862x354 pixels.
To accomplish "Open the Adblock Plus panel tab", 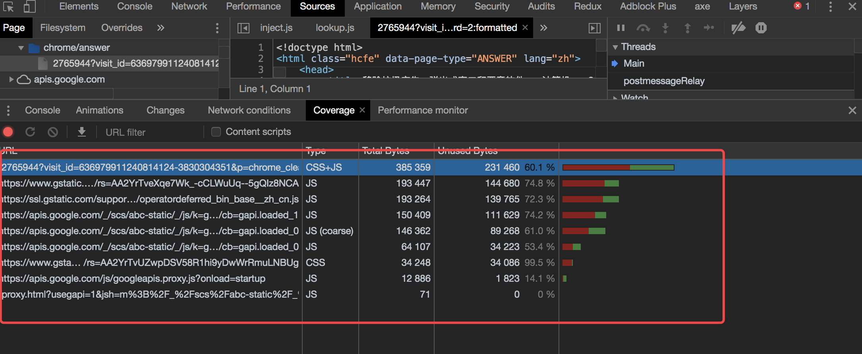I will [648, 6].
